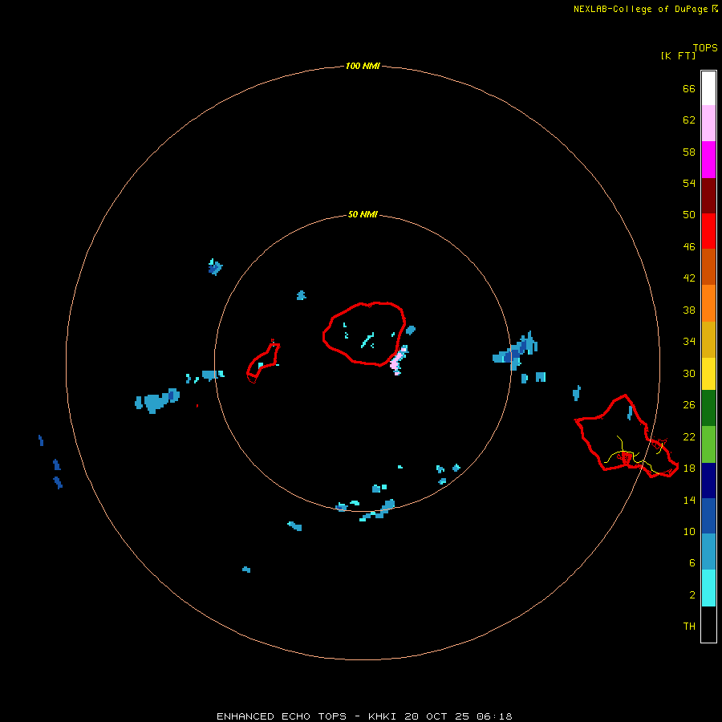Click the dark green 30 kft legend swatch
This screenshot has width=722, height=722.
point(708,408)
